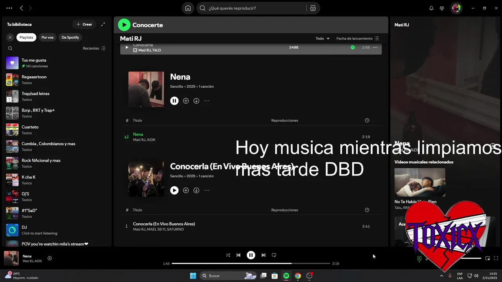Open the No Te Había Visto Bien video

[x=420, y=183]
